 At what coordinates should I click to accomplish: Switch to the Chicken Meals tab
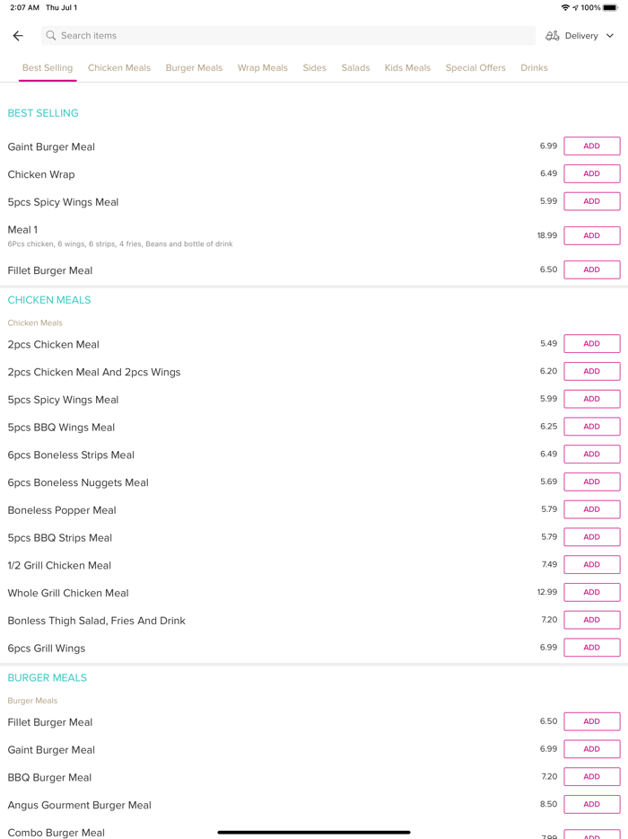pyautogui.click(x=119, y=68)
